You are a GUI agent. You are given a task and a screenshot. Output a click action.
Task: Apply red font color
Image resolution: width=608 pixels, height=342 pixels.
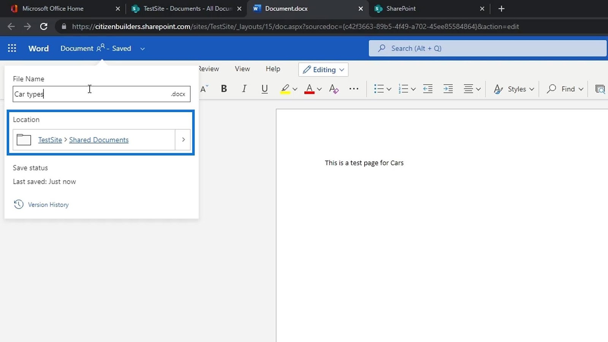309,89
